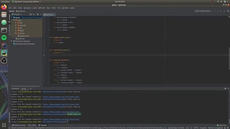Open the Project view dropdown
This screenshot has width=230, height=129.
tap(17, 14)
